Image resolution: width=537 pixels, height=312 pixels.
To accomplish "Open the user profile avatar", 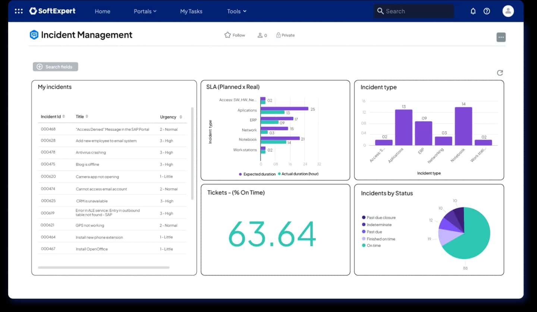I will pyautogui.click(x=508, y=11).
